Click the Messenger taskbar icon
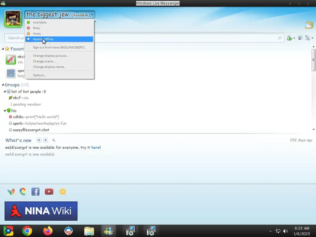This screenshot has height=237, width=316. click(109, 231)
